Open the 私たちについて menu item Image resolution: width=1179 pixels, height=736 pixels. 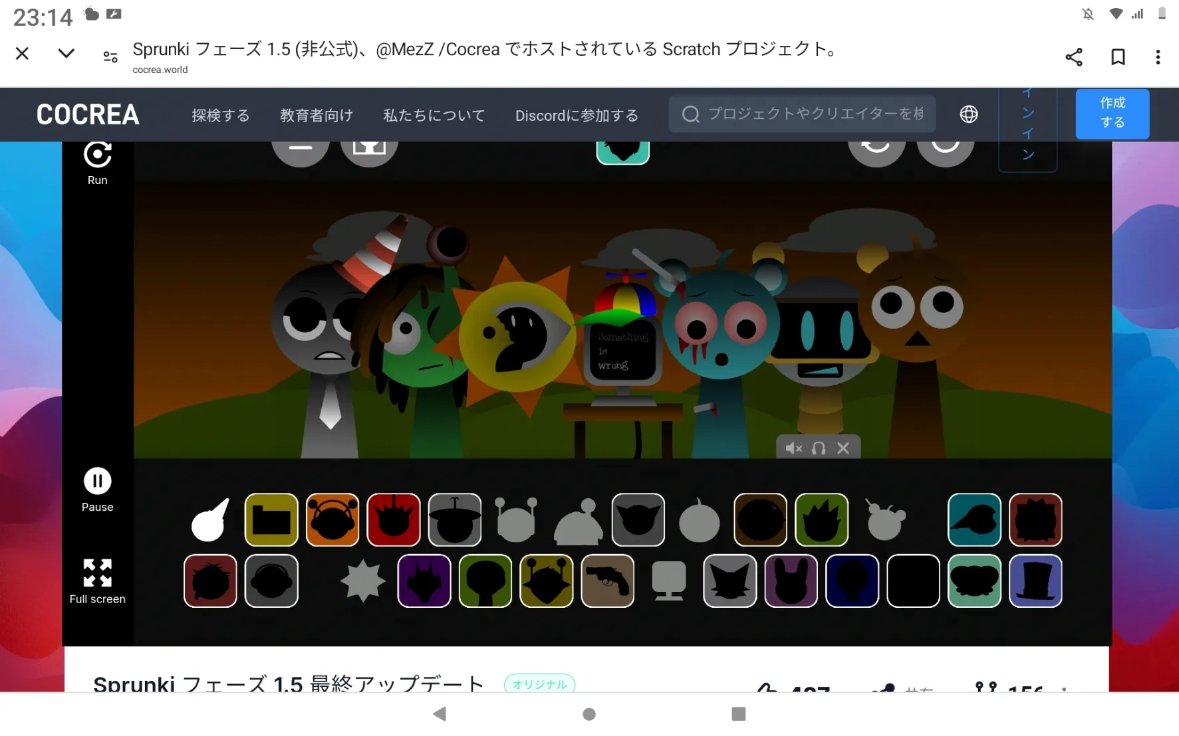(434, 116)
